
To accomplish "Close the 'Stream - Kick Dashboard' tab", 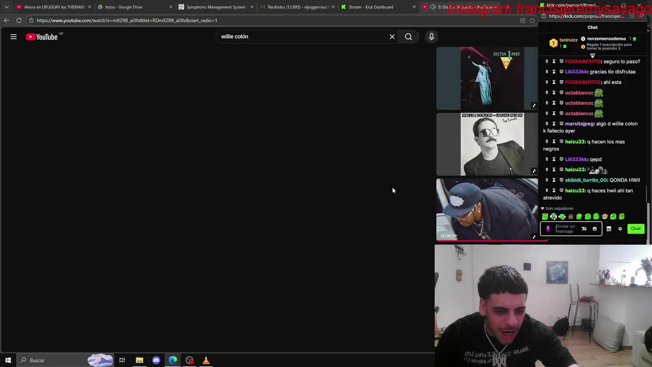I will 414,7.
